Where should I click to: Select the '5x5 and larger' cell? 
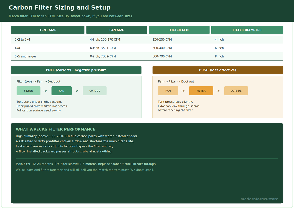point(25,56)
